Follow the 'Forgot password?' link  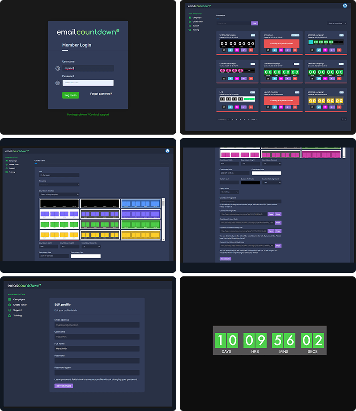pos(101,94)
